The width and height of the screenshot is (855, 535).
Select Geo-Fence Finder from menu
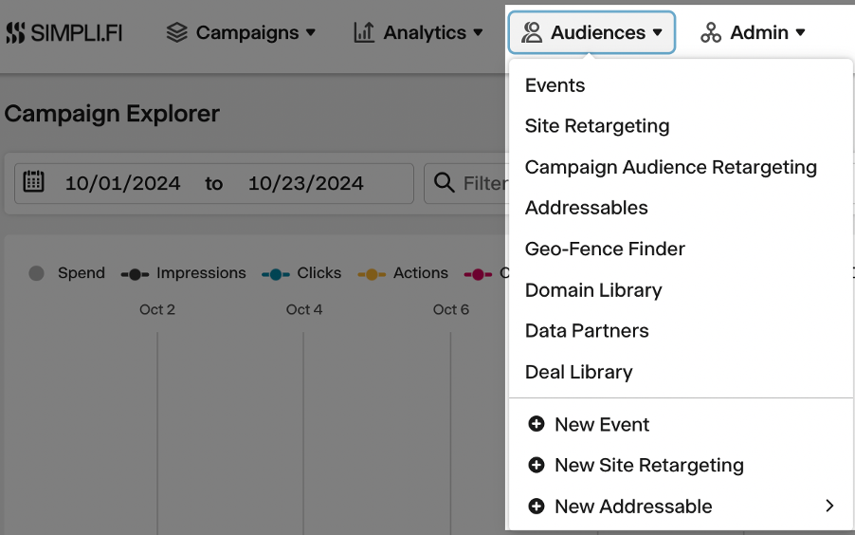click(x=605, y=249)
